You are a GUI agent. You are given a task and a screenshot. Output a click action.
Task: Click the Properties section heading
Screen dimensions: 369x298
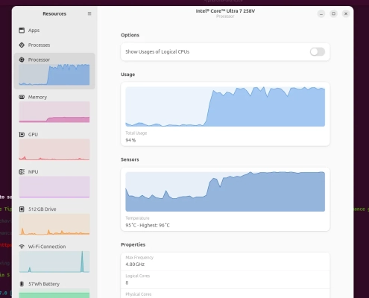(133, 244)
